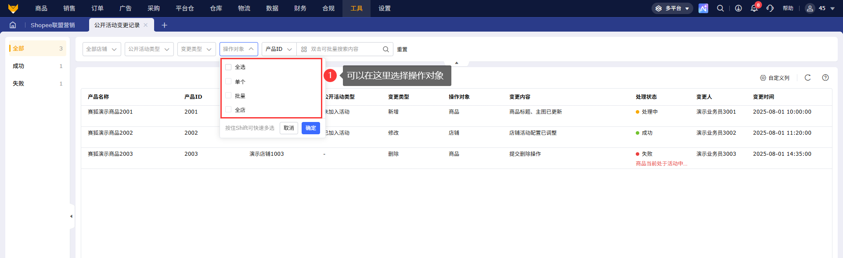Image resolution: width=843 pixels, height=258 pixels.
Task: Open 自定义列 column settings
Action: (x=775, y=78)
